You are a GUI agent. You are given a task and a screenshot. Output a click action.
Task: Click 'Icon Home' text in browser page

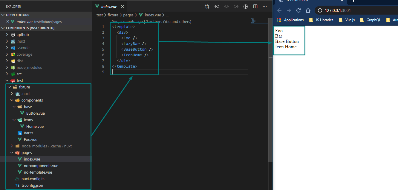pyautogui.click(x=286, y=47)
